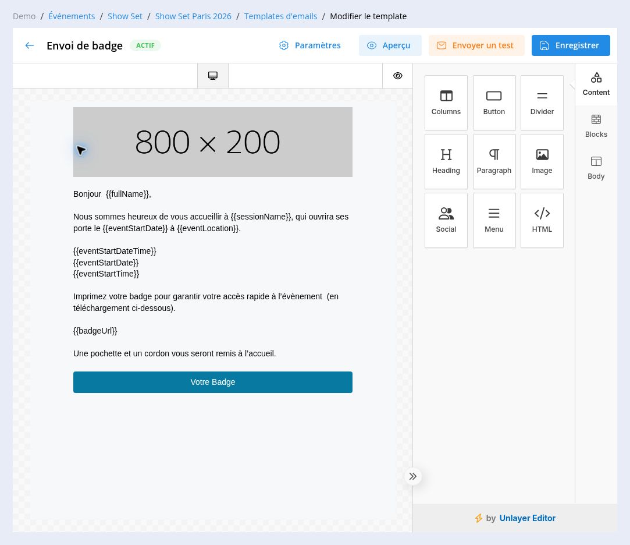Select the Menu content tool
630x545 pixels.
(x=494, y=221)
